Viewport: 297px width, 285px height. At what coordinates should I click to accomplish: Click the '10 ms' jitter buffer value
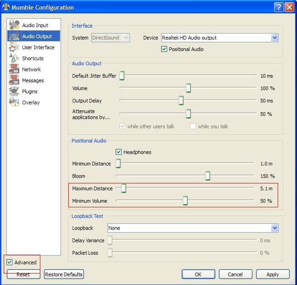[267, 76]
